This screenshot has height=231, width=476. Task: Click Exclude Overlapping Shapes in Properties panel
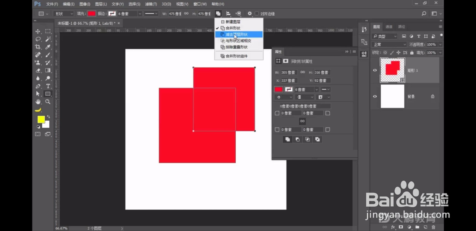(317, 139)
